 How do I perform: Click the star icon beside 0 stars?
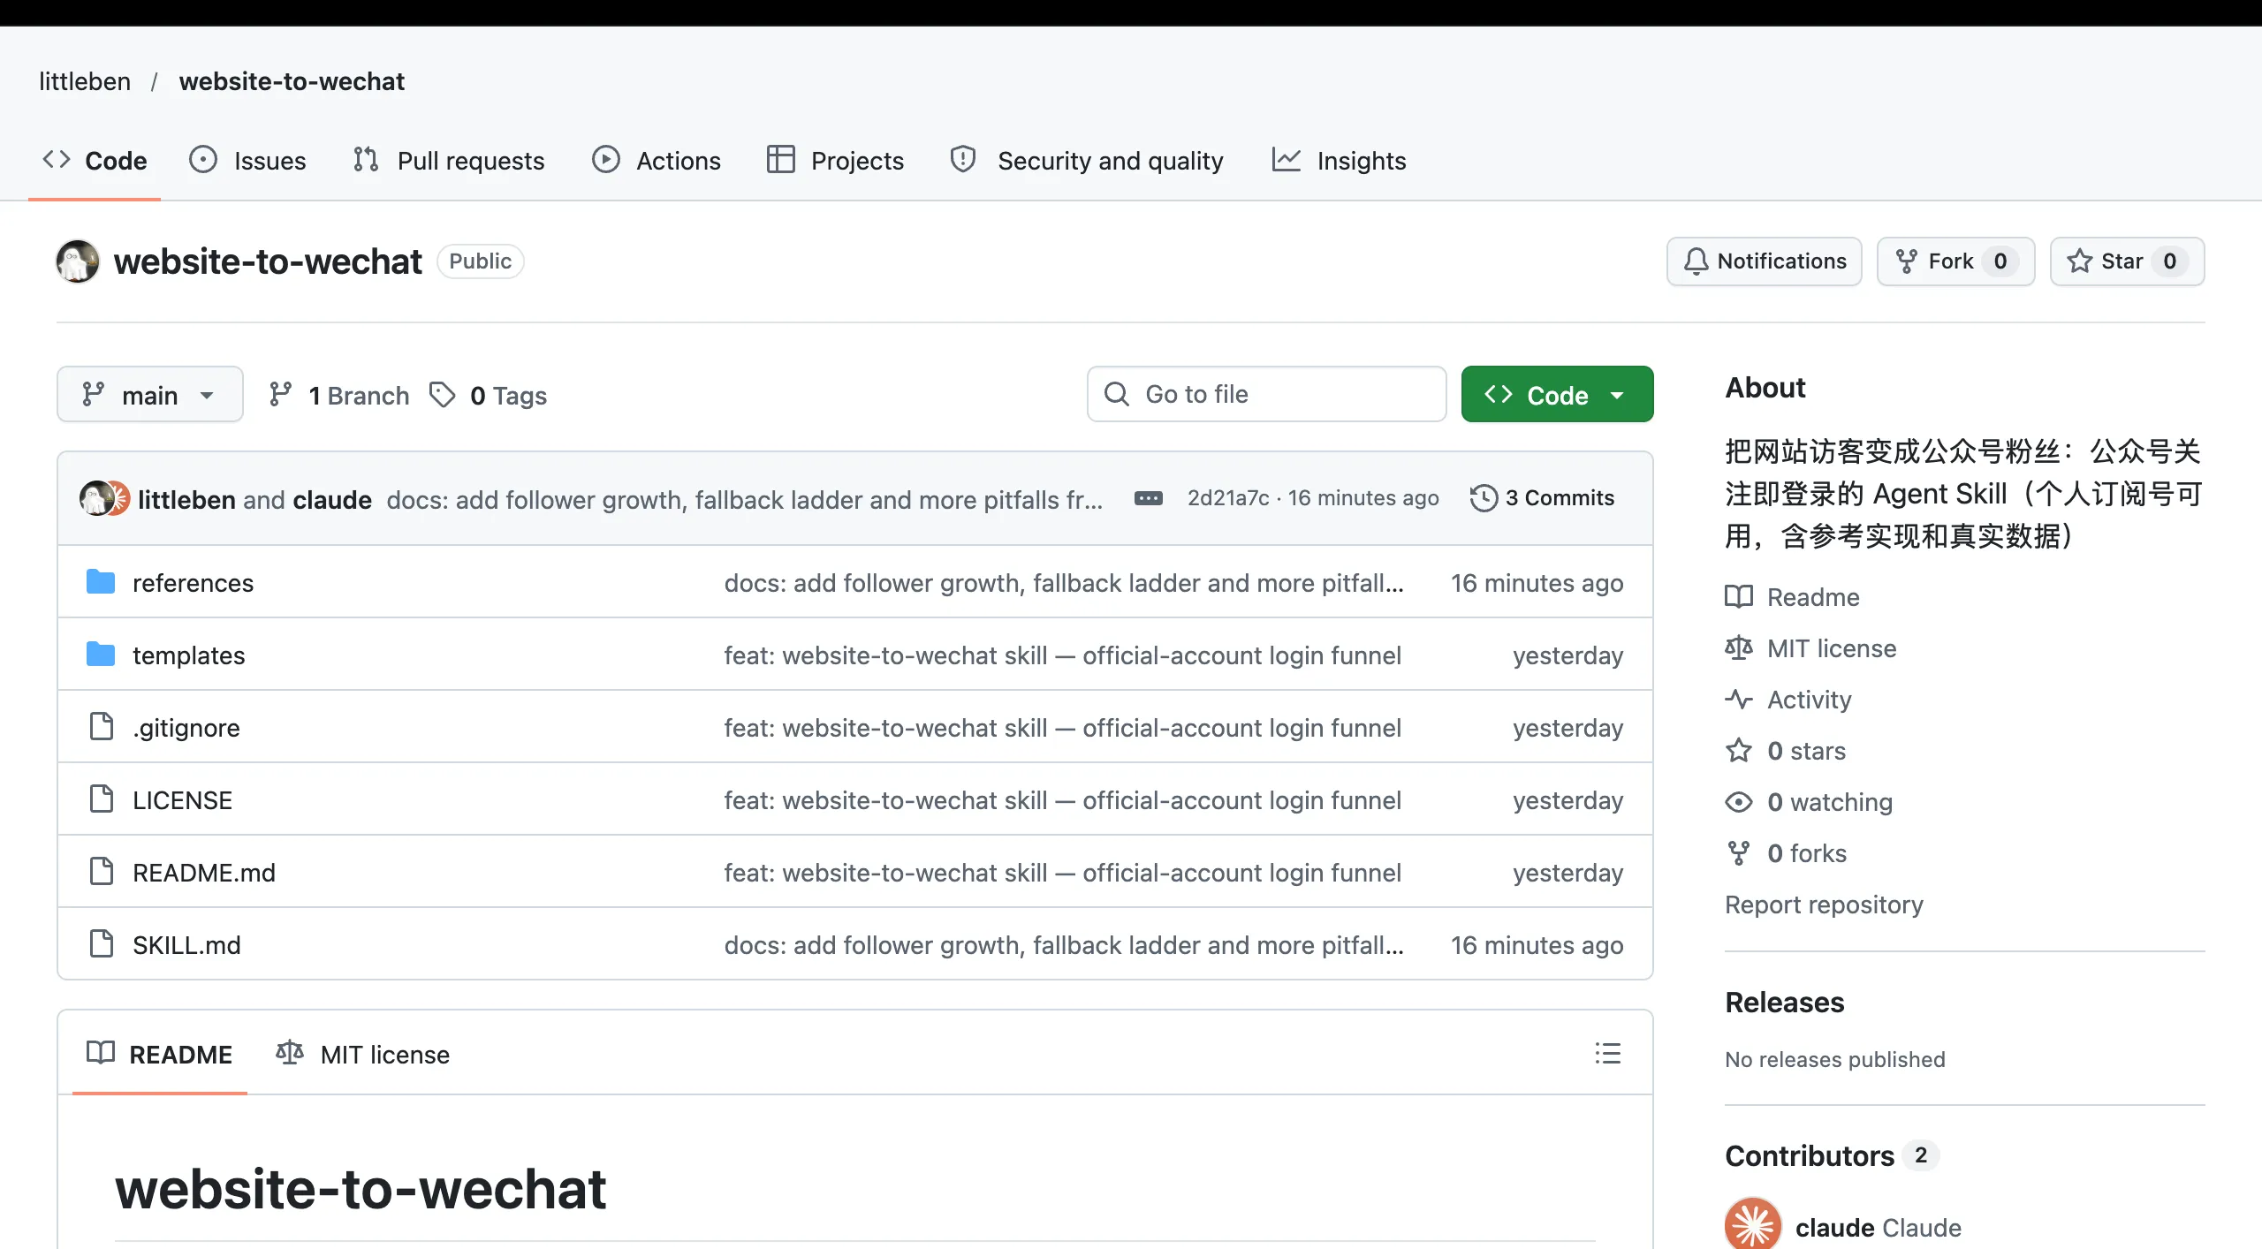[1739, 751]
